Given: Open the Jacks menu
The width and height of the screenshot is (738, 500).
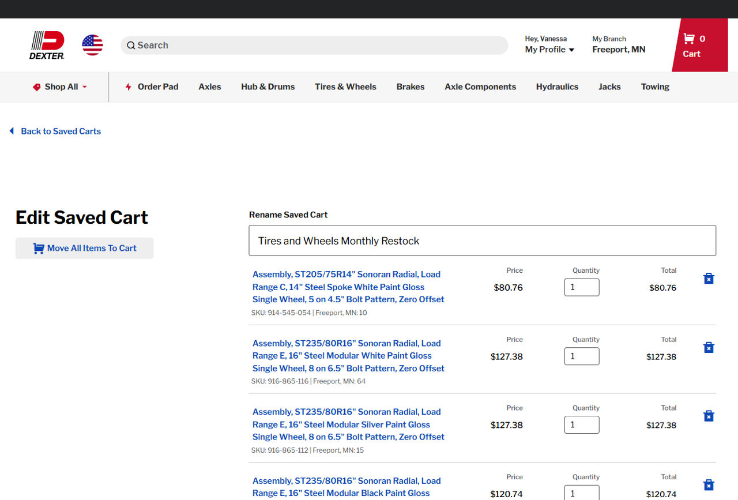Looking at the screenshot, I should [609, 87].
